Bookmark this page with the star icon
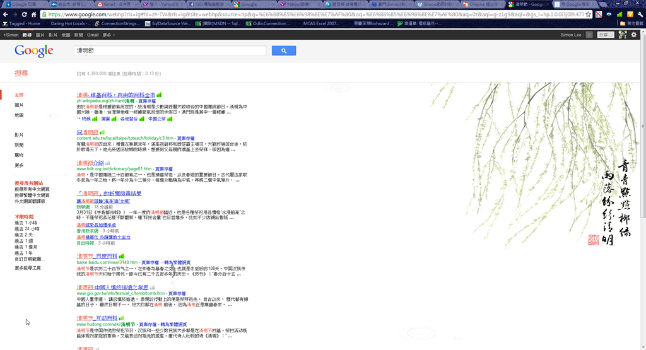 589,15
